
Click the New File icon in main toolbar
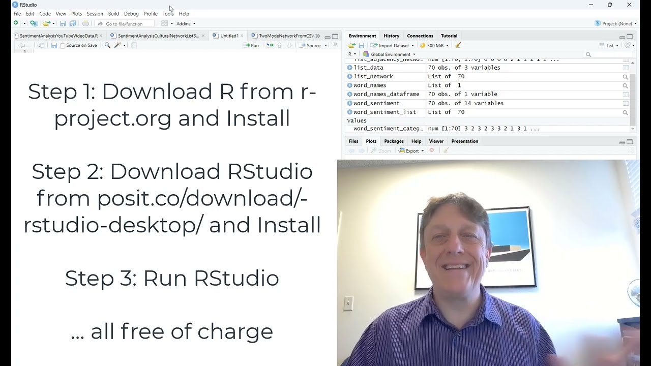(16, 23)
